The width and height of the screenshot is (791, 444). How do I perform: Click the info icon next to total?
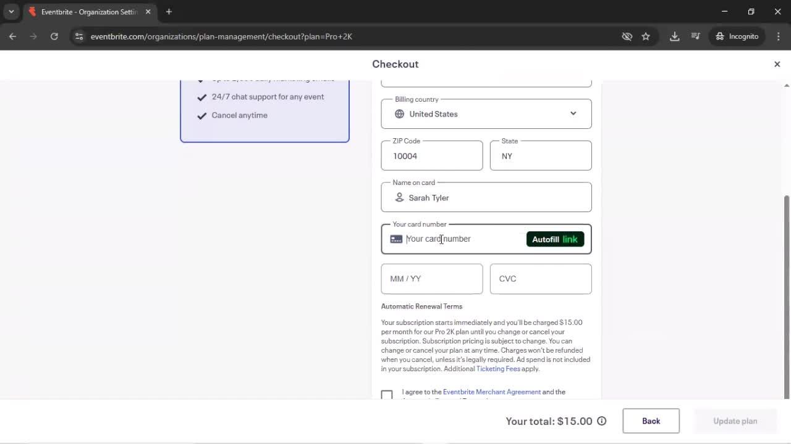(602, 421)
